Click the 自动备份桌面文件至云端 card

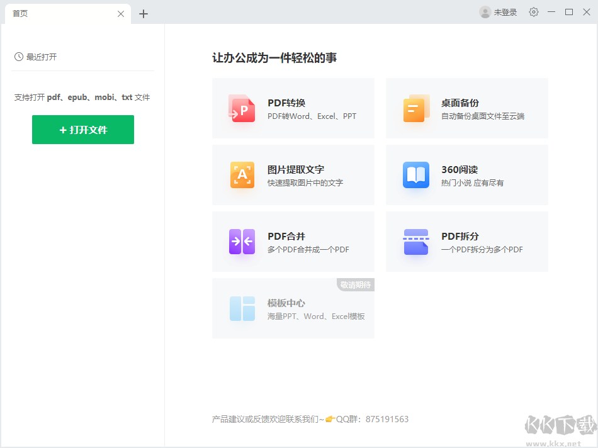click(x=467, y=108)
